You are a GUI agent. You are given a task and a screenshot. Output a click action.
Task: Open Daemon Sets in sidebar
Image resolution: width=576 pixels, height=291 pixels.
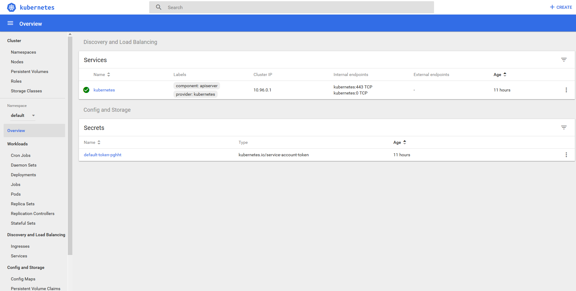[24, 165]
